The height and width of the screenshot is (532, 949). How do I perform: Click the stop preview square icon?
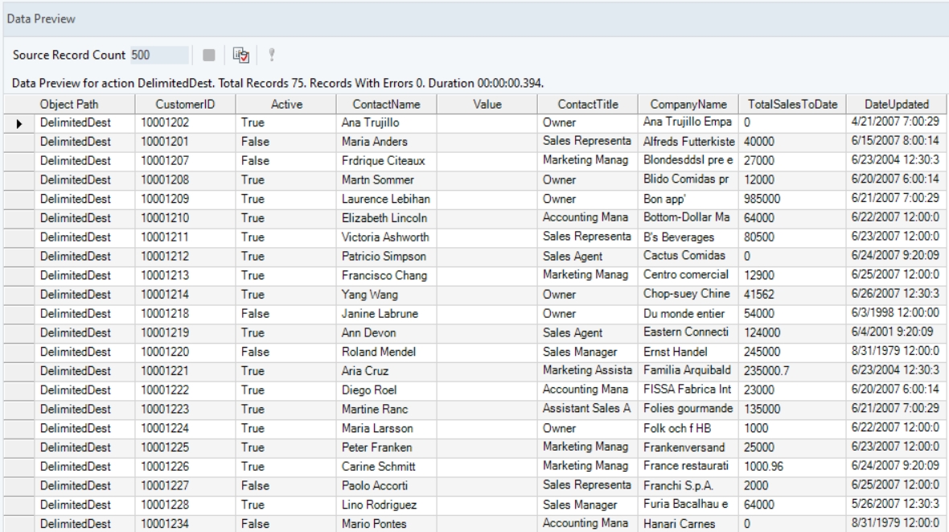coord(208,56)
